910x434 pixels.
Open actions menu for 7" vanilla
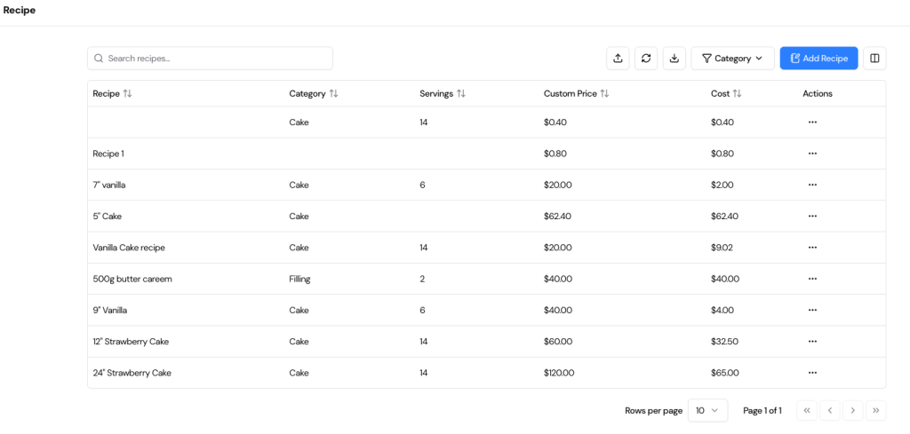(x=811, y=185)
